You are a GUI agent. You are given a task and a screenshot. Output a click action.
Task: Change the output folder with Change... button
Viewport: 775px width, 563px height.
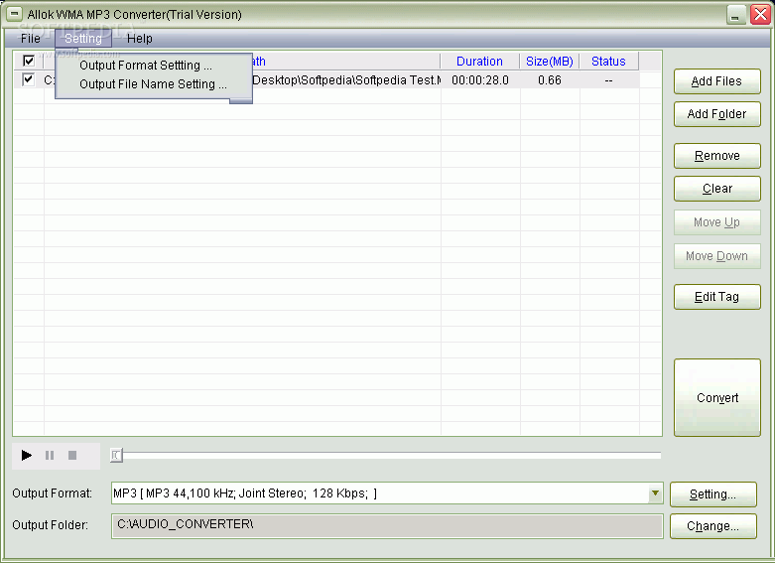712,526
